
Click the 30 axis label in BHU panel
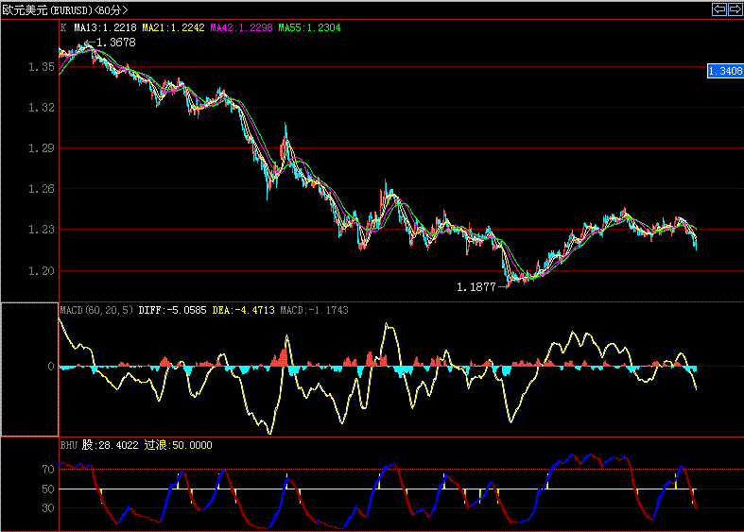(48, 508)
